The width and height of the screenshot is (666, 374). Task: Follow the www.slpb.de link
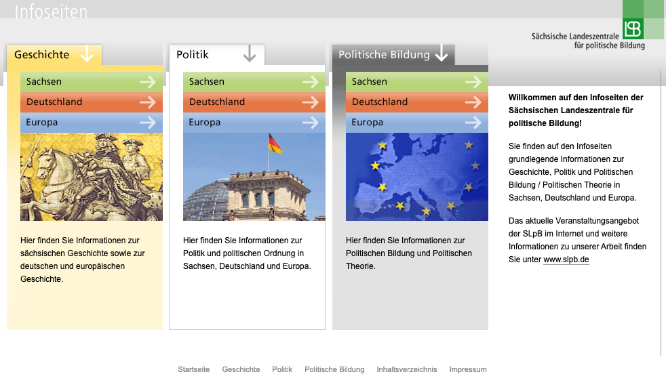tap(566, 259)
